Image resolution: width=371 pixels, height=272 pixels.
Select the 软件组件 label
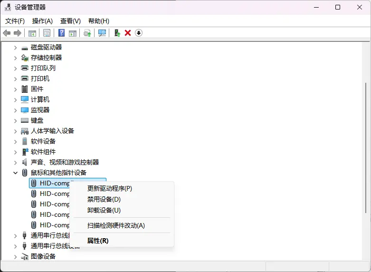pyautogui.click(x=43, y=152)
